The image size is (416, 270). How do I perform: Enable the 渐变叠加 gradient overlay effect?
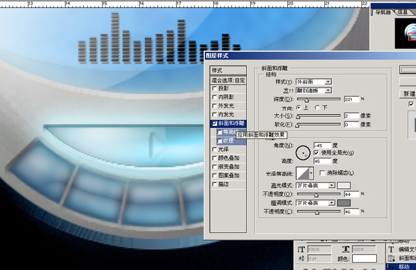[x=214, y=167]
